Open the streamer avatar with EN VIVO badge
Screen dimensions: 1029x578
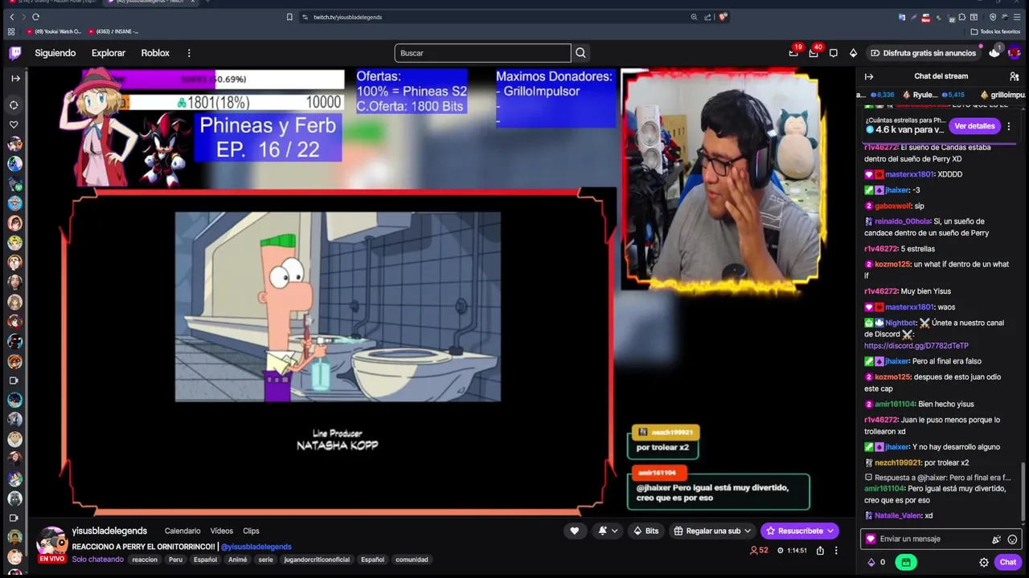(x=52, y=544)
